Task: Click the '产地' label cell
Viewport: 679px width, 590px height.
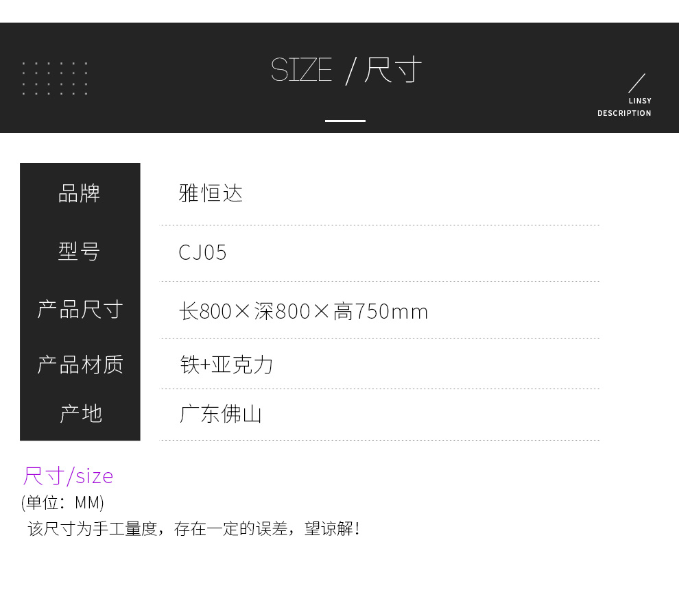Action: click(x=80, y=413)
